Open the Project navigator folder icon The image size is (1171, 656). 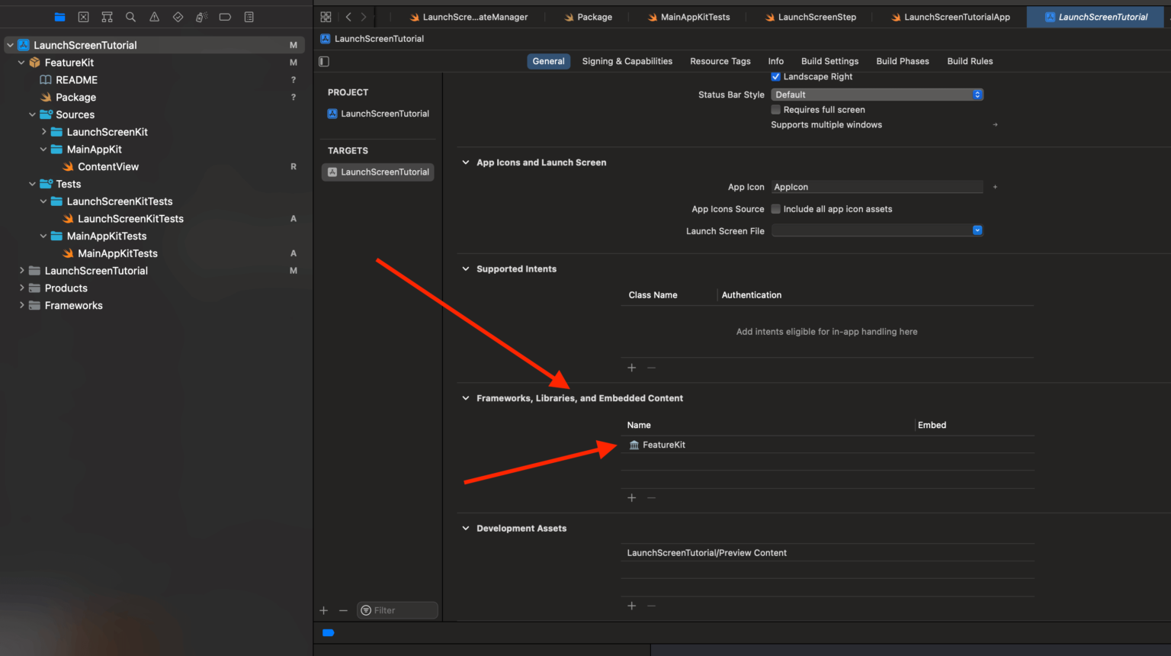60,16
